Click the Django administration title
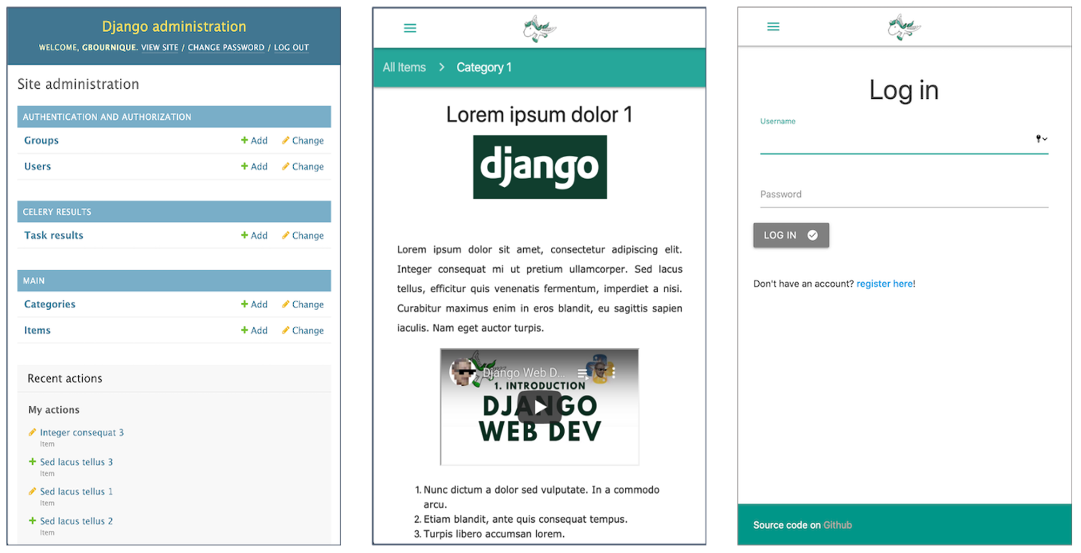Viewport: 1081px width, 553px height. [x=174, y=26]
